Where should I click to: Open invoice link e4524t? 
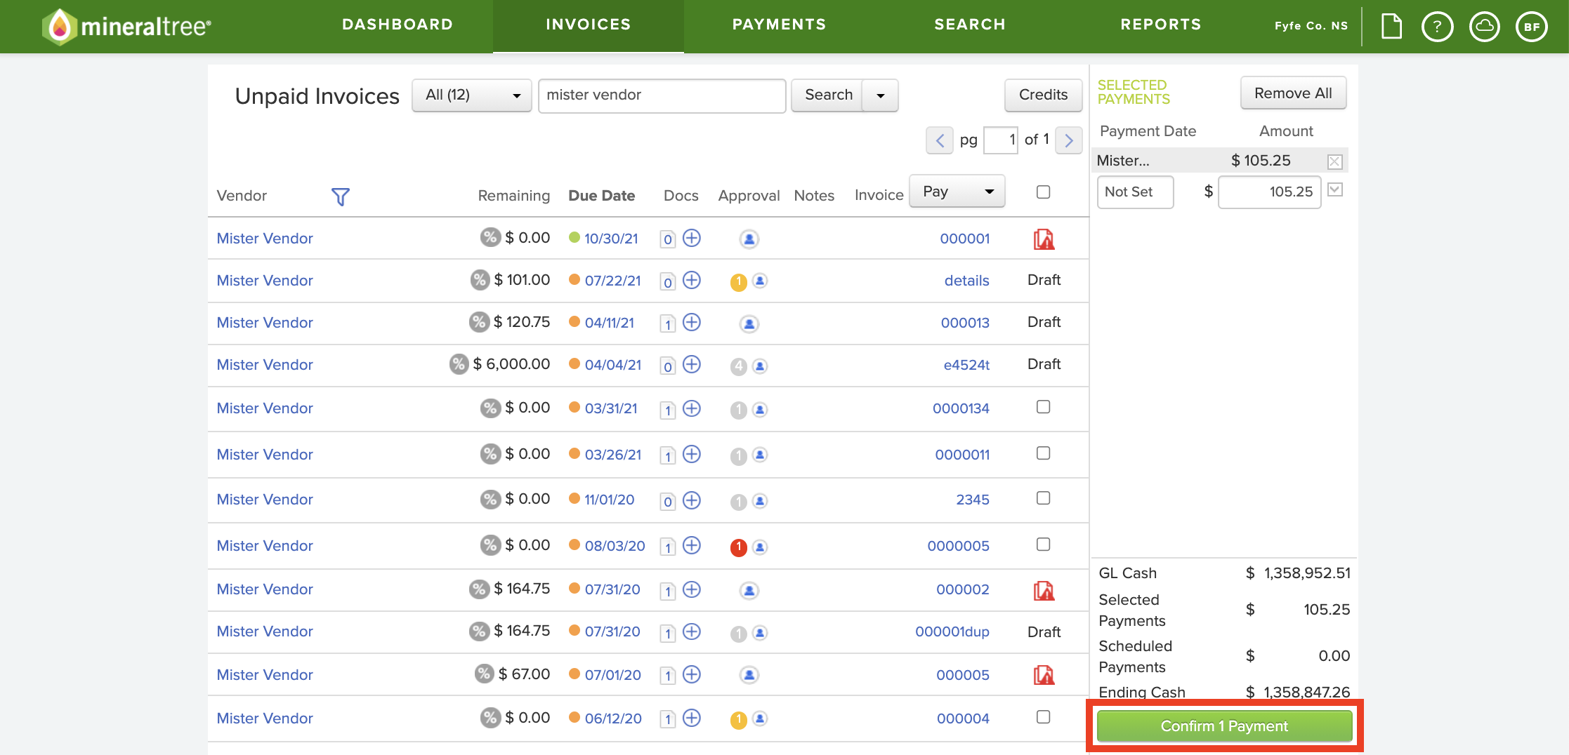pyautogui.click(x=966, y=365)
